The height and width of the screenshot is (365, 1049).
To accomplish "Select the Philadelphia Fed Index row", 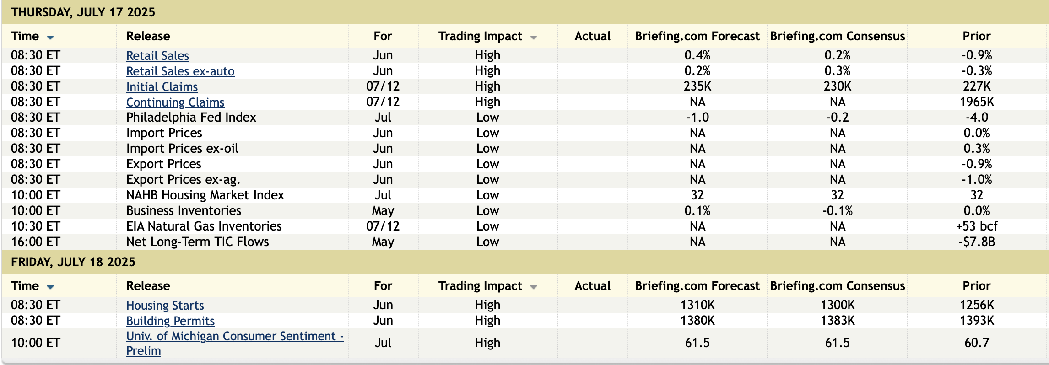I will coord(191,118).
